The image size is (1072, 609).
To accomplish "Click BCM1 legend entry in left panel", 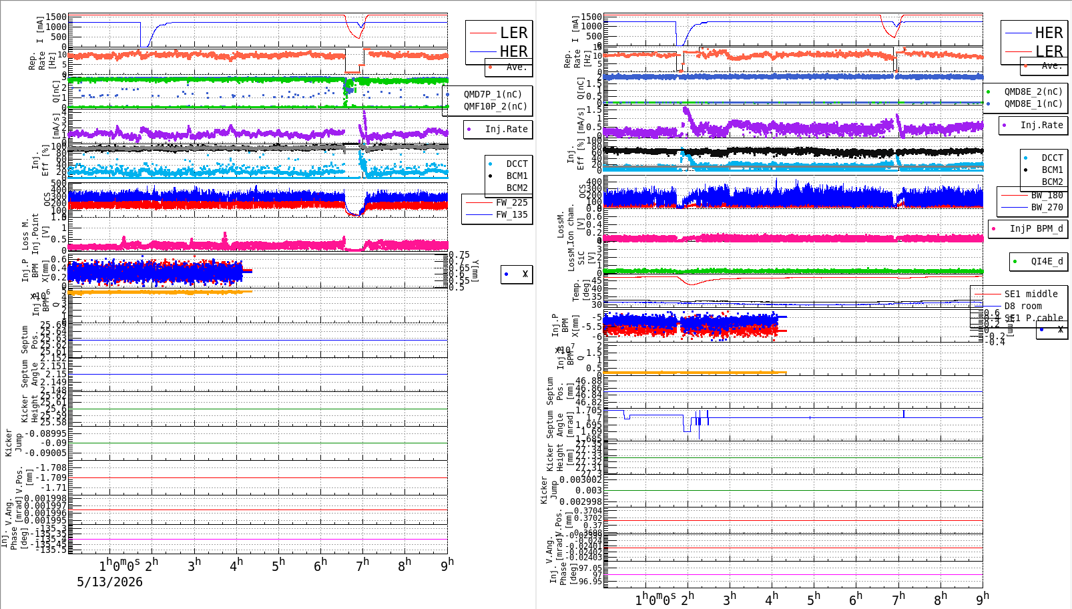I will (x=517, y=176).
